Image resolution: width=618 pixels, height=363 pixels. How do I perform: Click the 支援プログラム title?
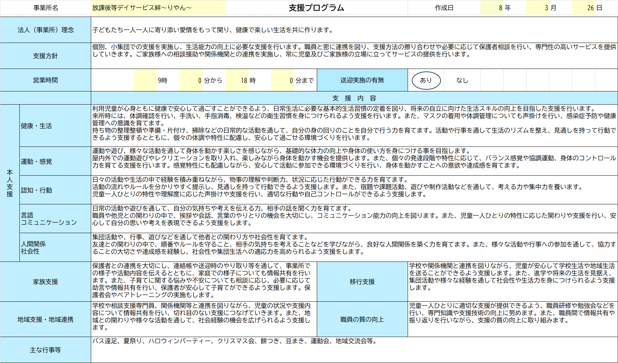tap(316, 8)
